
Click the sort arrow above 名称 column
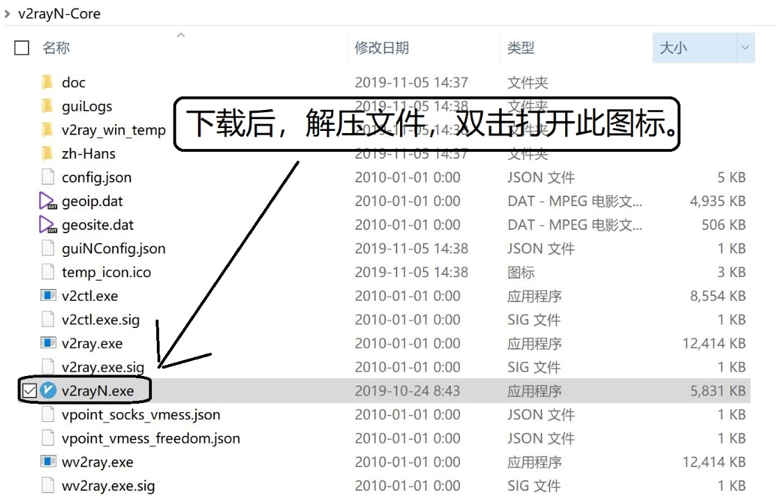tap(181, 35)
